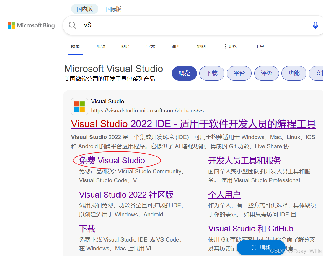The height and width of the screenshot is (256, 323).
Task: Click the 平台 pill button
Action: pos(239,73)
